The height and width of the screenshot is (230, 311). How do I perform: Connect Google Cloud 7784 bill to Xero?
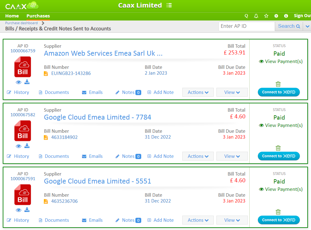coord(279,156)
